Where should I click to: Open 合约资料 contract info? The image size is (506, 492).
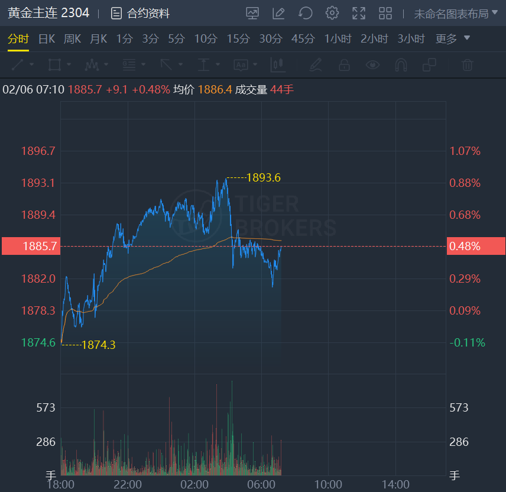(x=141, y=13)
